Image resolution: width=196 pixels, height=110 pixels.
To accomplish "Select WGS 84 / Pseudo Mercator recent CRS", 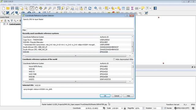I will point(77,42).
